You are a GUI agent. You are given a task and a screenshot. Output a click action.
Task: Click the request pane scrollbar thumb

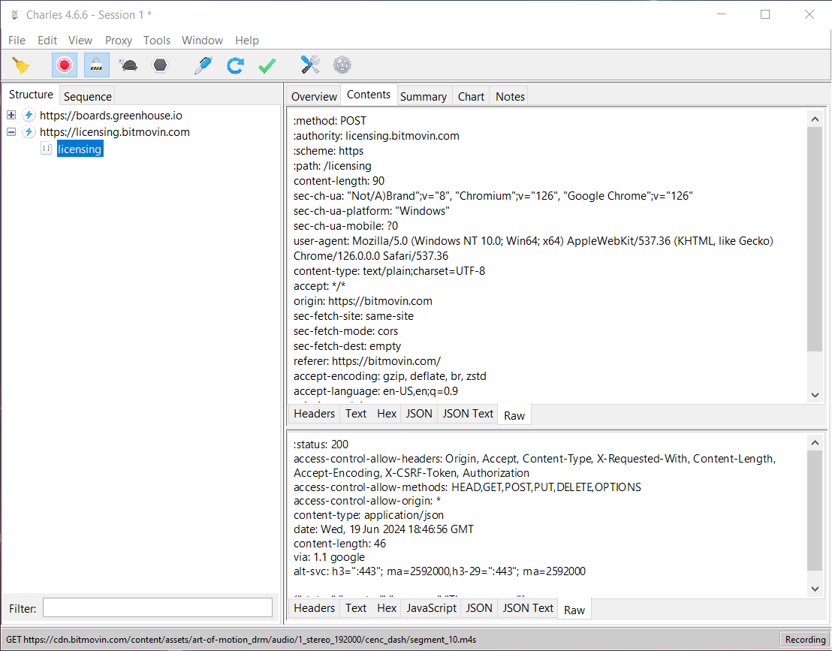point(815,239)
